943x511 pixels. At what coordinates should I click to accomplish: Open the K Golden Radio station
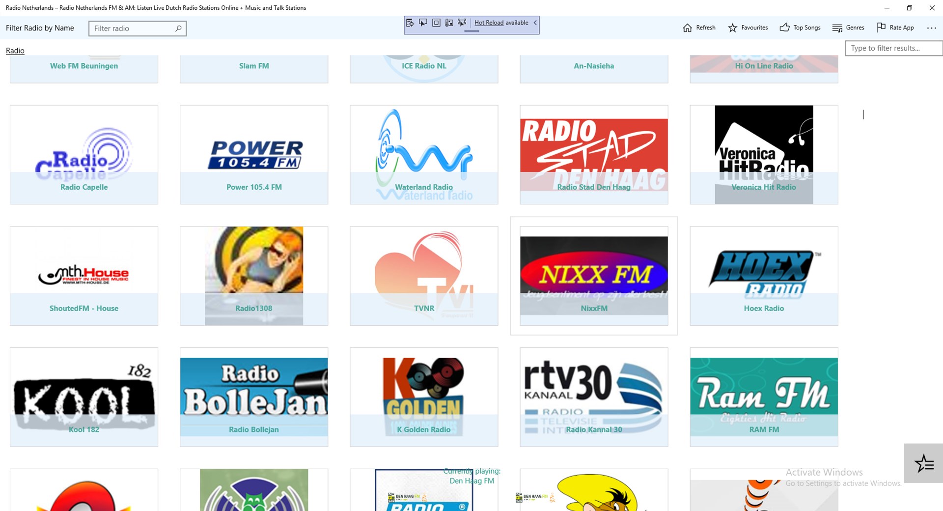pos(424,397)
